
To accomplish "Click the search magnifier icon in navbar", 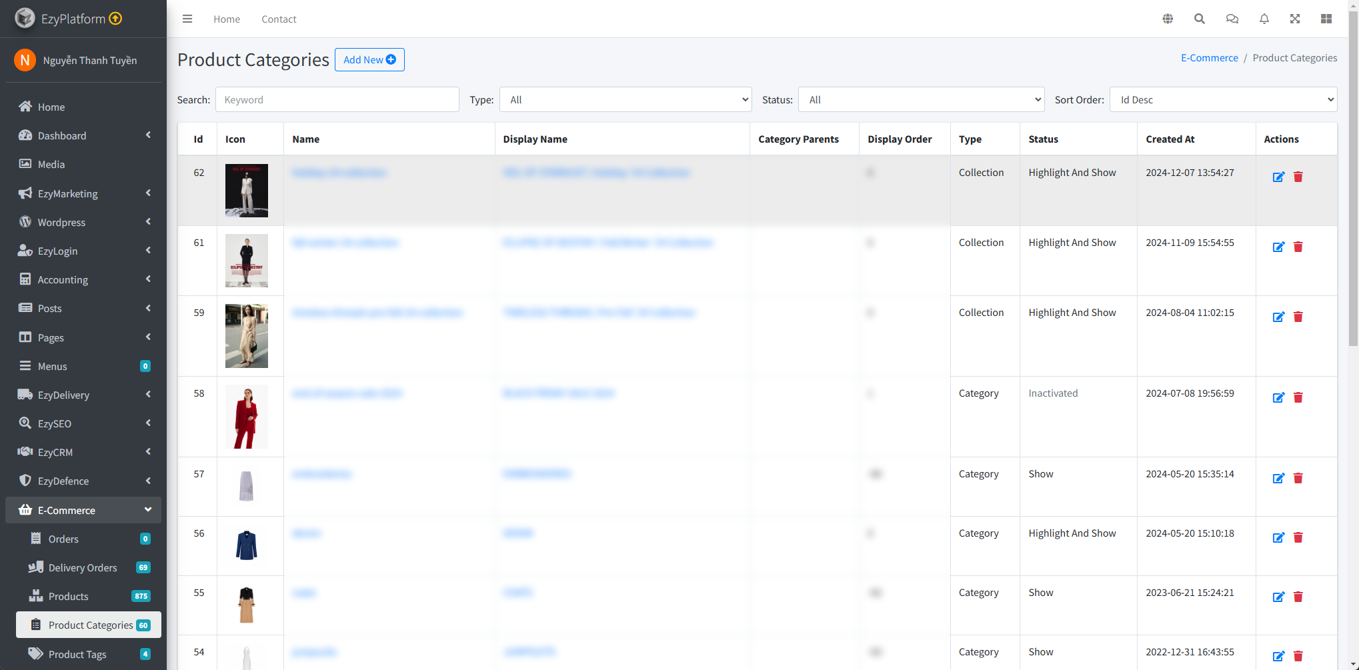I will coord(1200,19).
